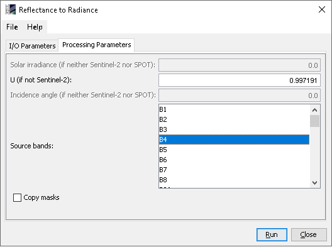Switch to the I/O Parameters tab
This screenshot has height=247, width=332.
[32, 46]
